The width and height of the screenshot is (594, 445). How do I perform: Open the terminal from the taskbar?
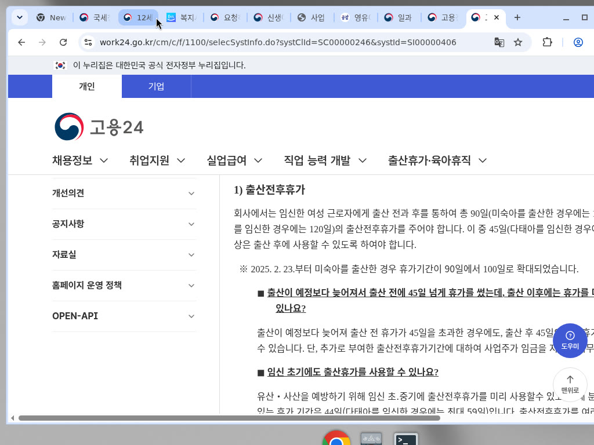pyautogui.click(x=405, y=439)
